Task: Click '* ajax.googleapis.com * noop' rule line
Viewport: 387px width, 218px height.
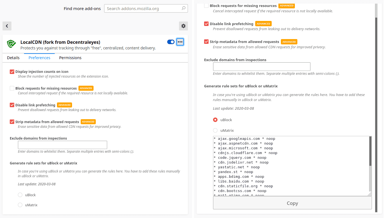Action: coord(244,139)
